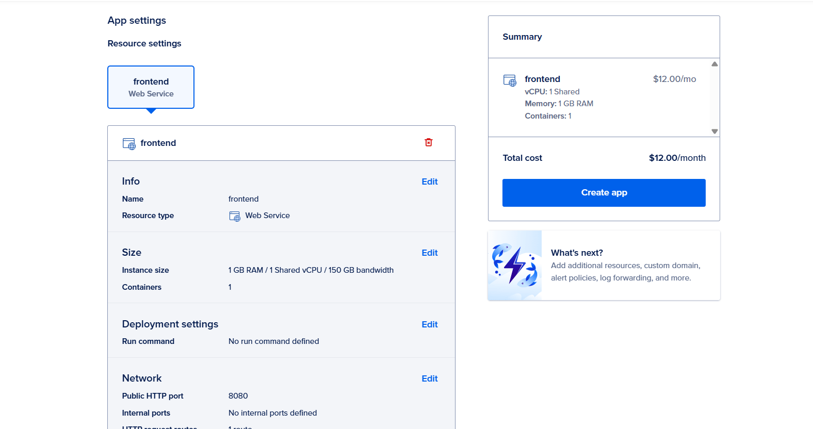Click 'Memory: 1 GB RAM' in Summary
813x429 pixels.
click(x=559, y=104)
